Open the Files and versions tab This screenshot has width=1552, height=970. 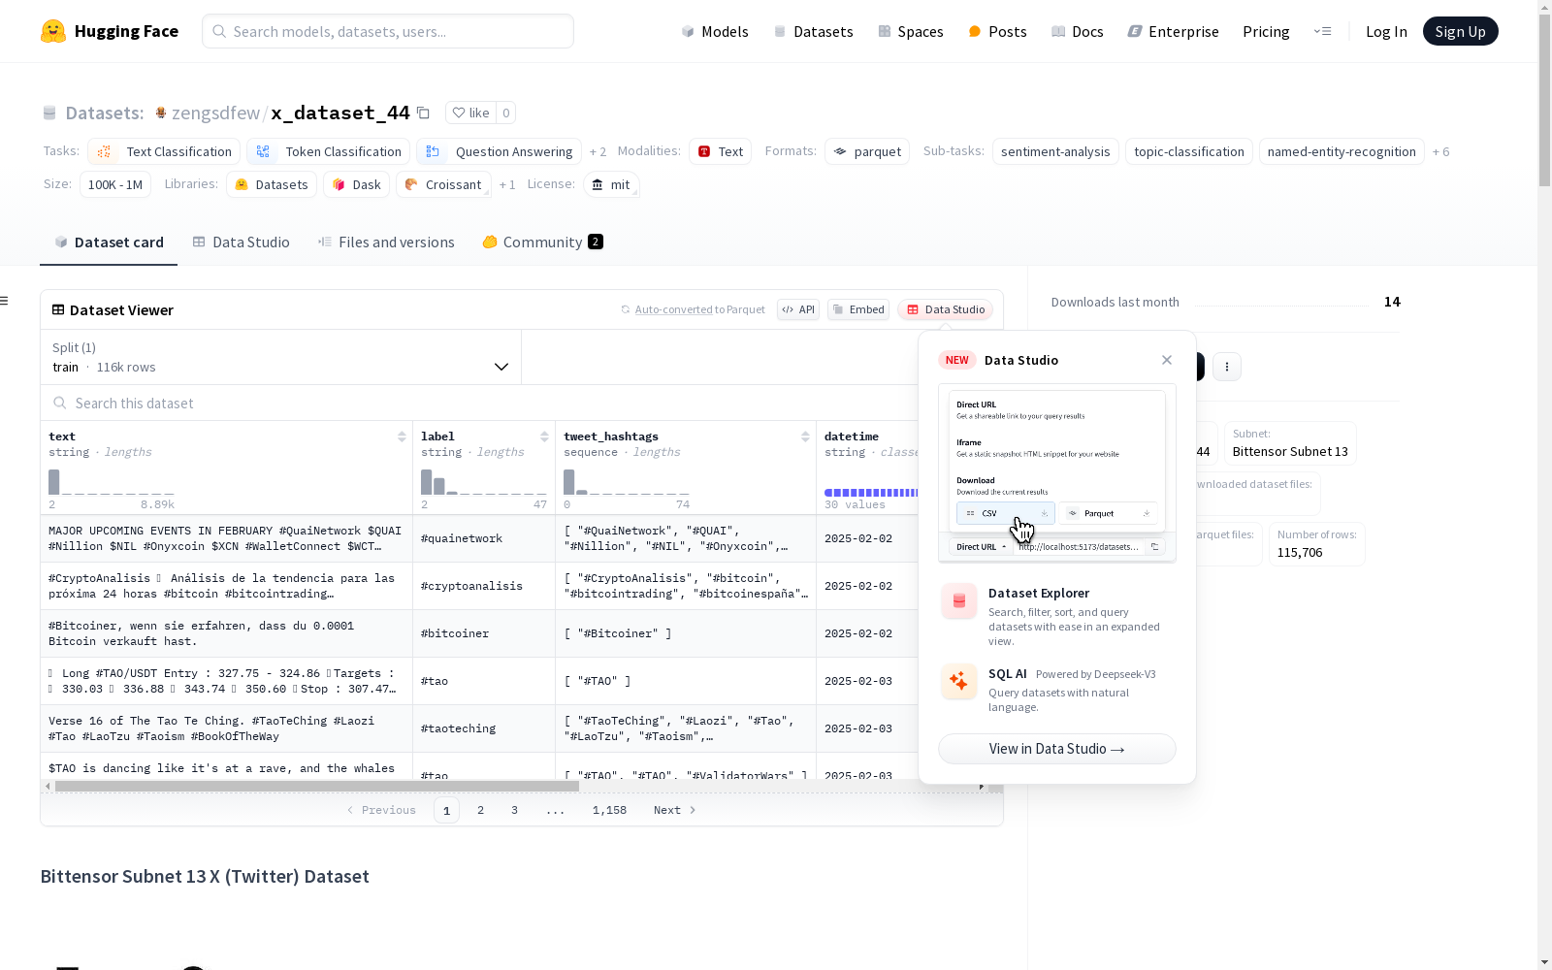(386, 242)
